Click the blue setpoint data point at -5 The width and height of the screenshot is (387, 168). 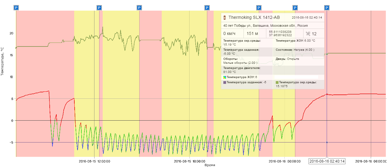(x=327, y=142)
